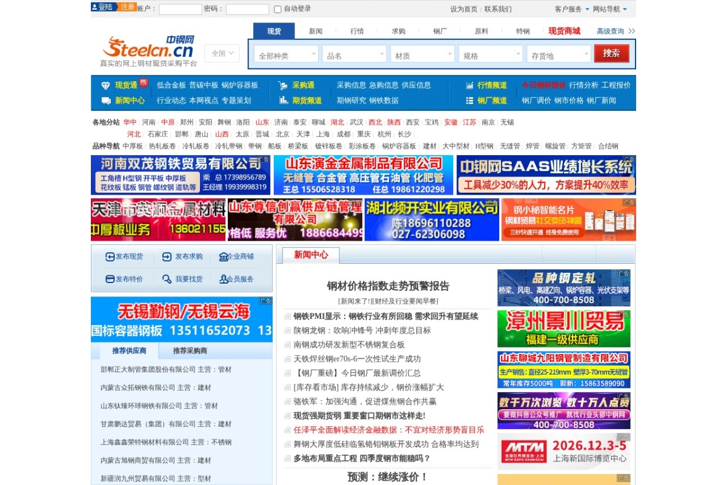The width and height of the screenshot is (727, 485).
Task: Open 低合金板 under 现货通
Action: click(171, 85)
